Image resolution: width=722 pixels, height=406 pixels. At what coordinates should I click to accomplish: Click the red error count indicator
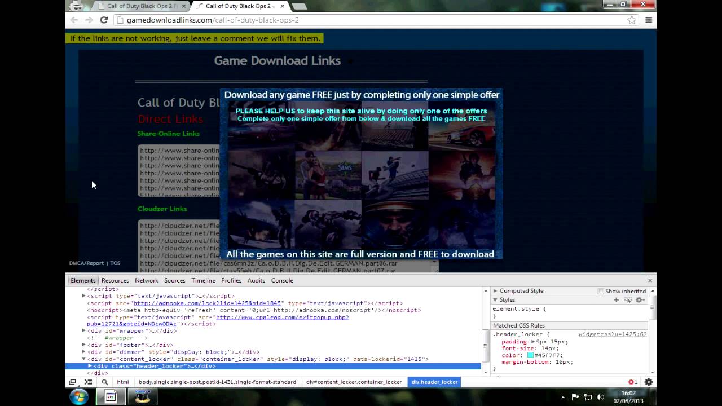coord(633,382)
